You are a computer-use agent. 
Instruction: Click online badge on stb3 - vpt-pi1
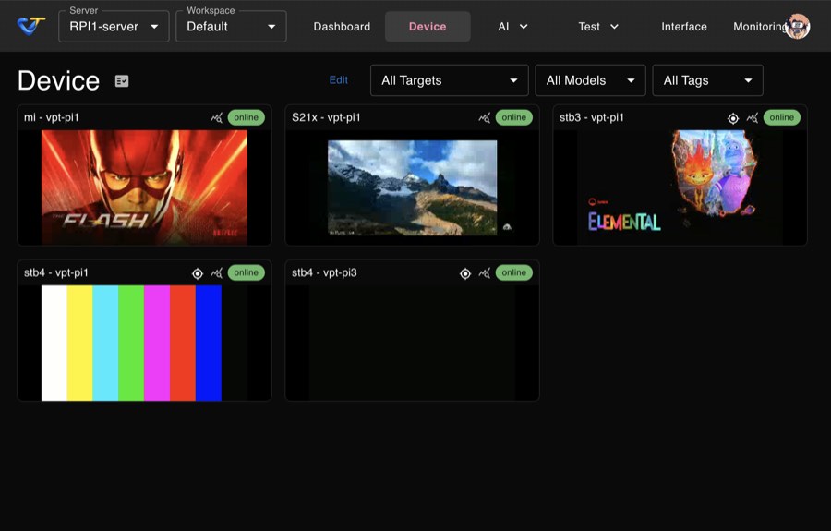[782, 117]
